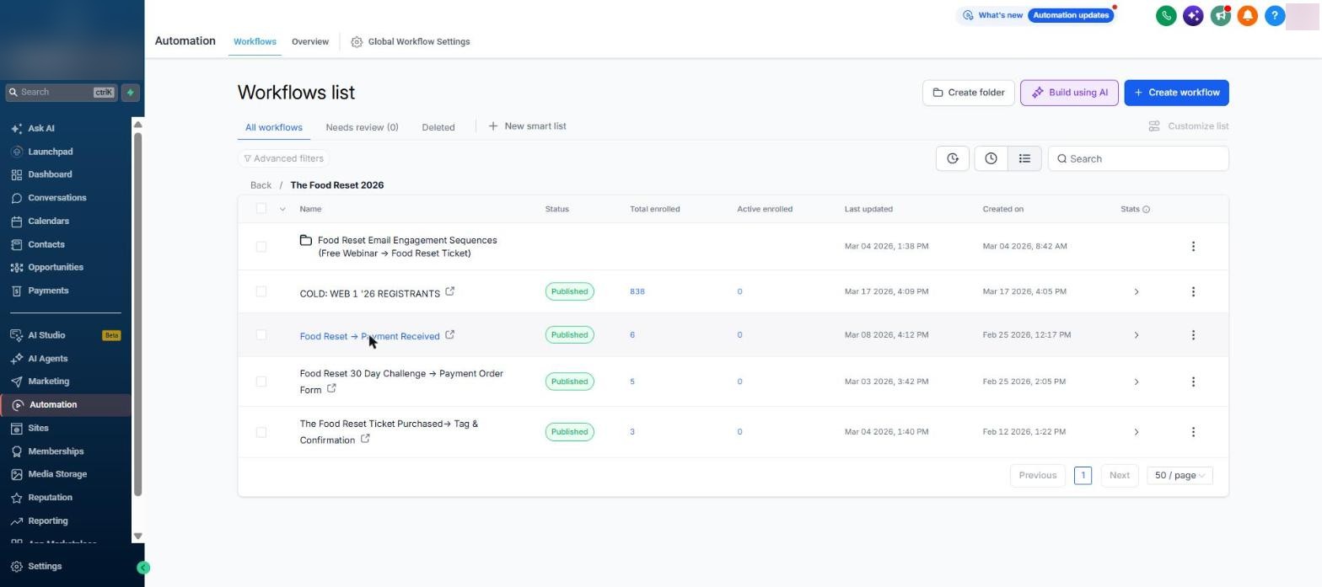Focus the sidebar Search box
This screenshot has height=587, width=1322.
coord(61,93)
